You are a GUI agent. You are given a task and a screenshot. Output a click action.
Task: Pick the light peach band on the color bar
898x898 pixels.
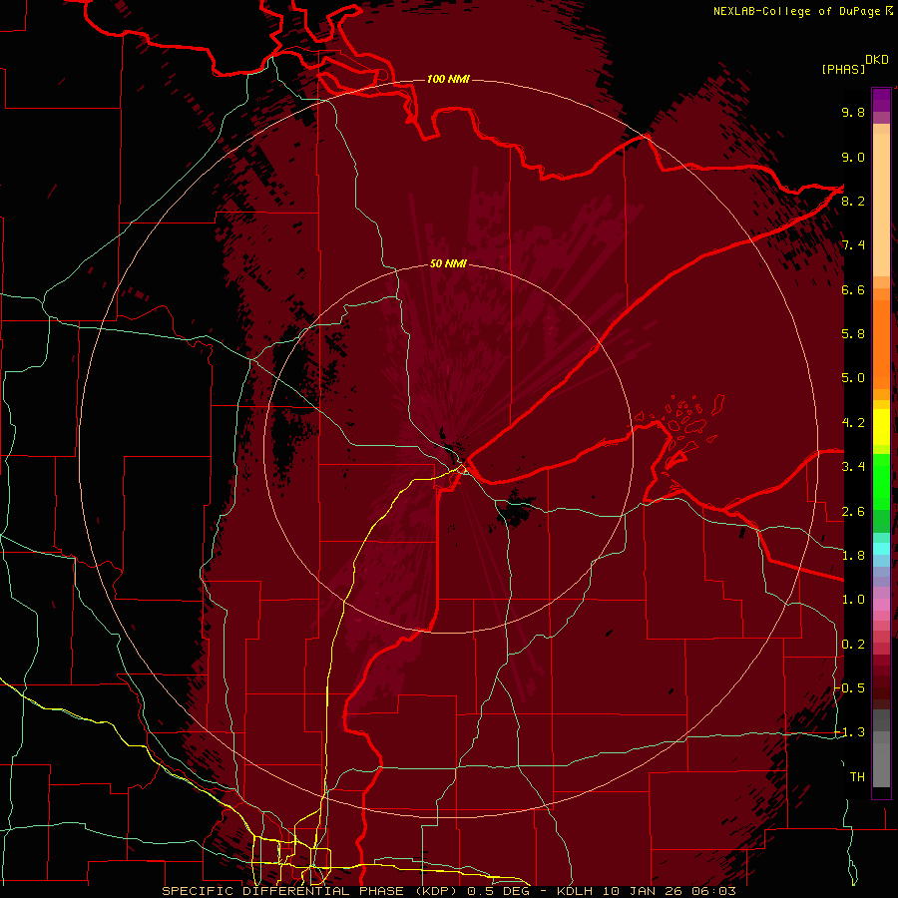[881, 205]
